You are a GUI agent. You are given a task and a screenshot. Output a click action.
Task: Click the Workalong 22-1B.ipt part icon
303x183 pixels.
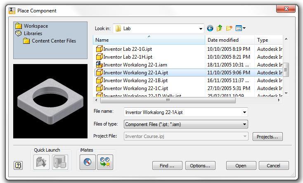pos(99,80)
